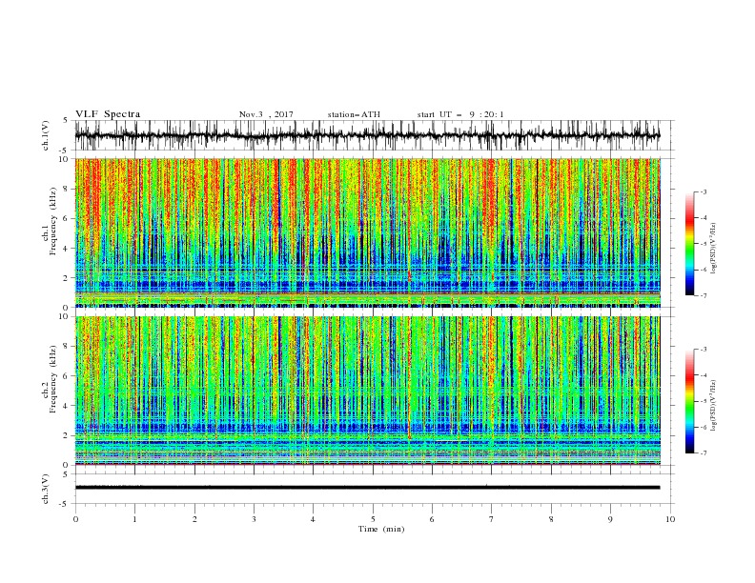
Task: Click time axis tick label "10"
Action: click(670, 519)
